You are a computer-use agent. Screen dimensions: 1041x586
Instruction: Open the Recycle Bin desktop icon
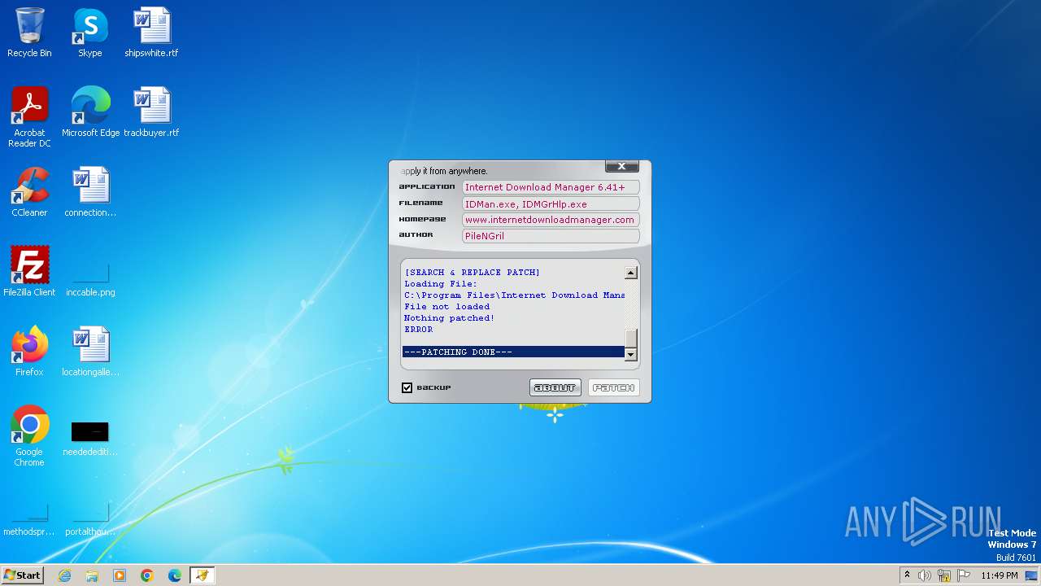(29, 33)
